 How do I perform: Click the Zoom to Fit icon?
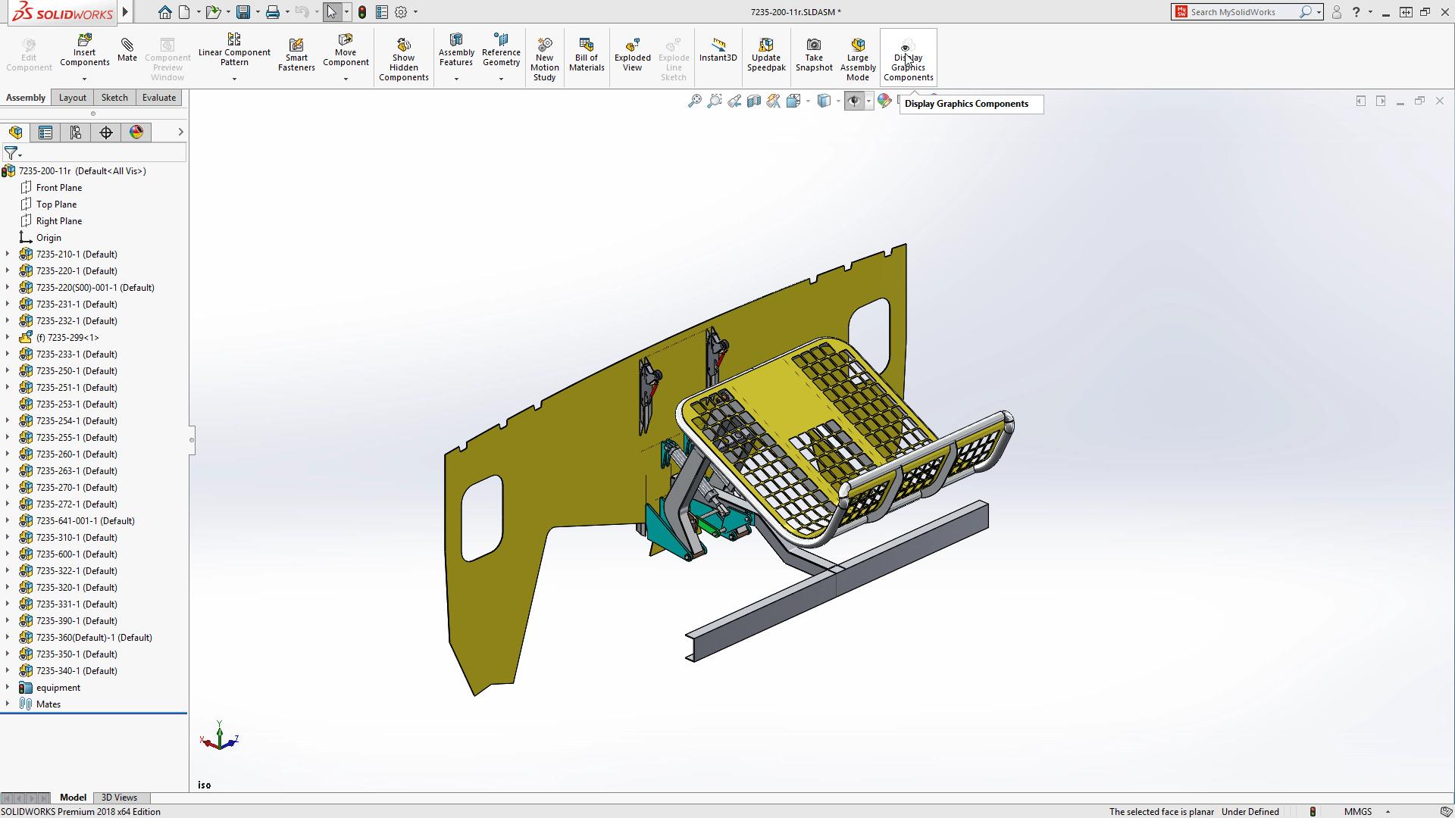tap(694, 101)
